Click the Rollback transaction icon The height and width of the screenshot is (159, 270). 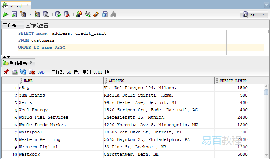click(66, 14)
